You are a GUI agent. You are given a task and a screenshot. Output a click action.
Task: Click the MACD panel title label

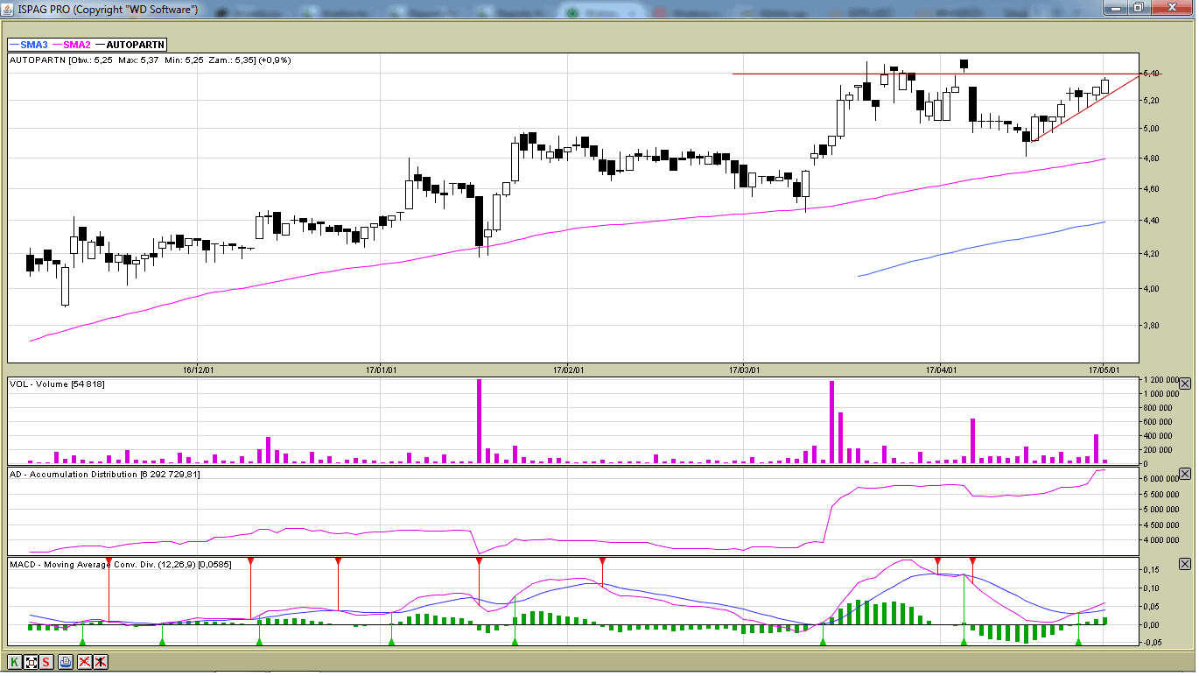click(105, 565)
